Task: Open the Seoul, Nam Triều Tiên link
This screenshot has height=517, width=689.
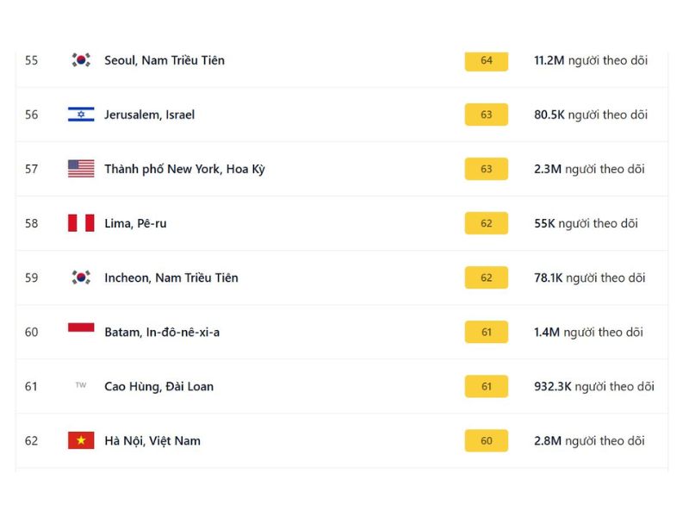Action: pos(164,60)
